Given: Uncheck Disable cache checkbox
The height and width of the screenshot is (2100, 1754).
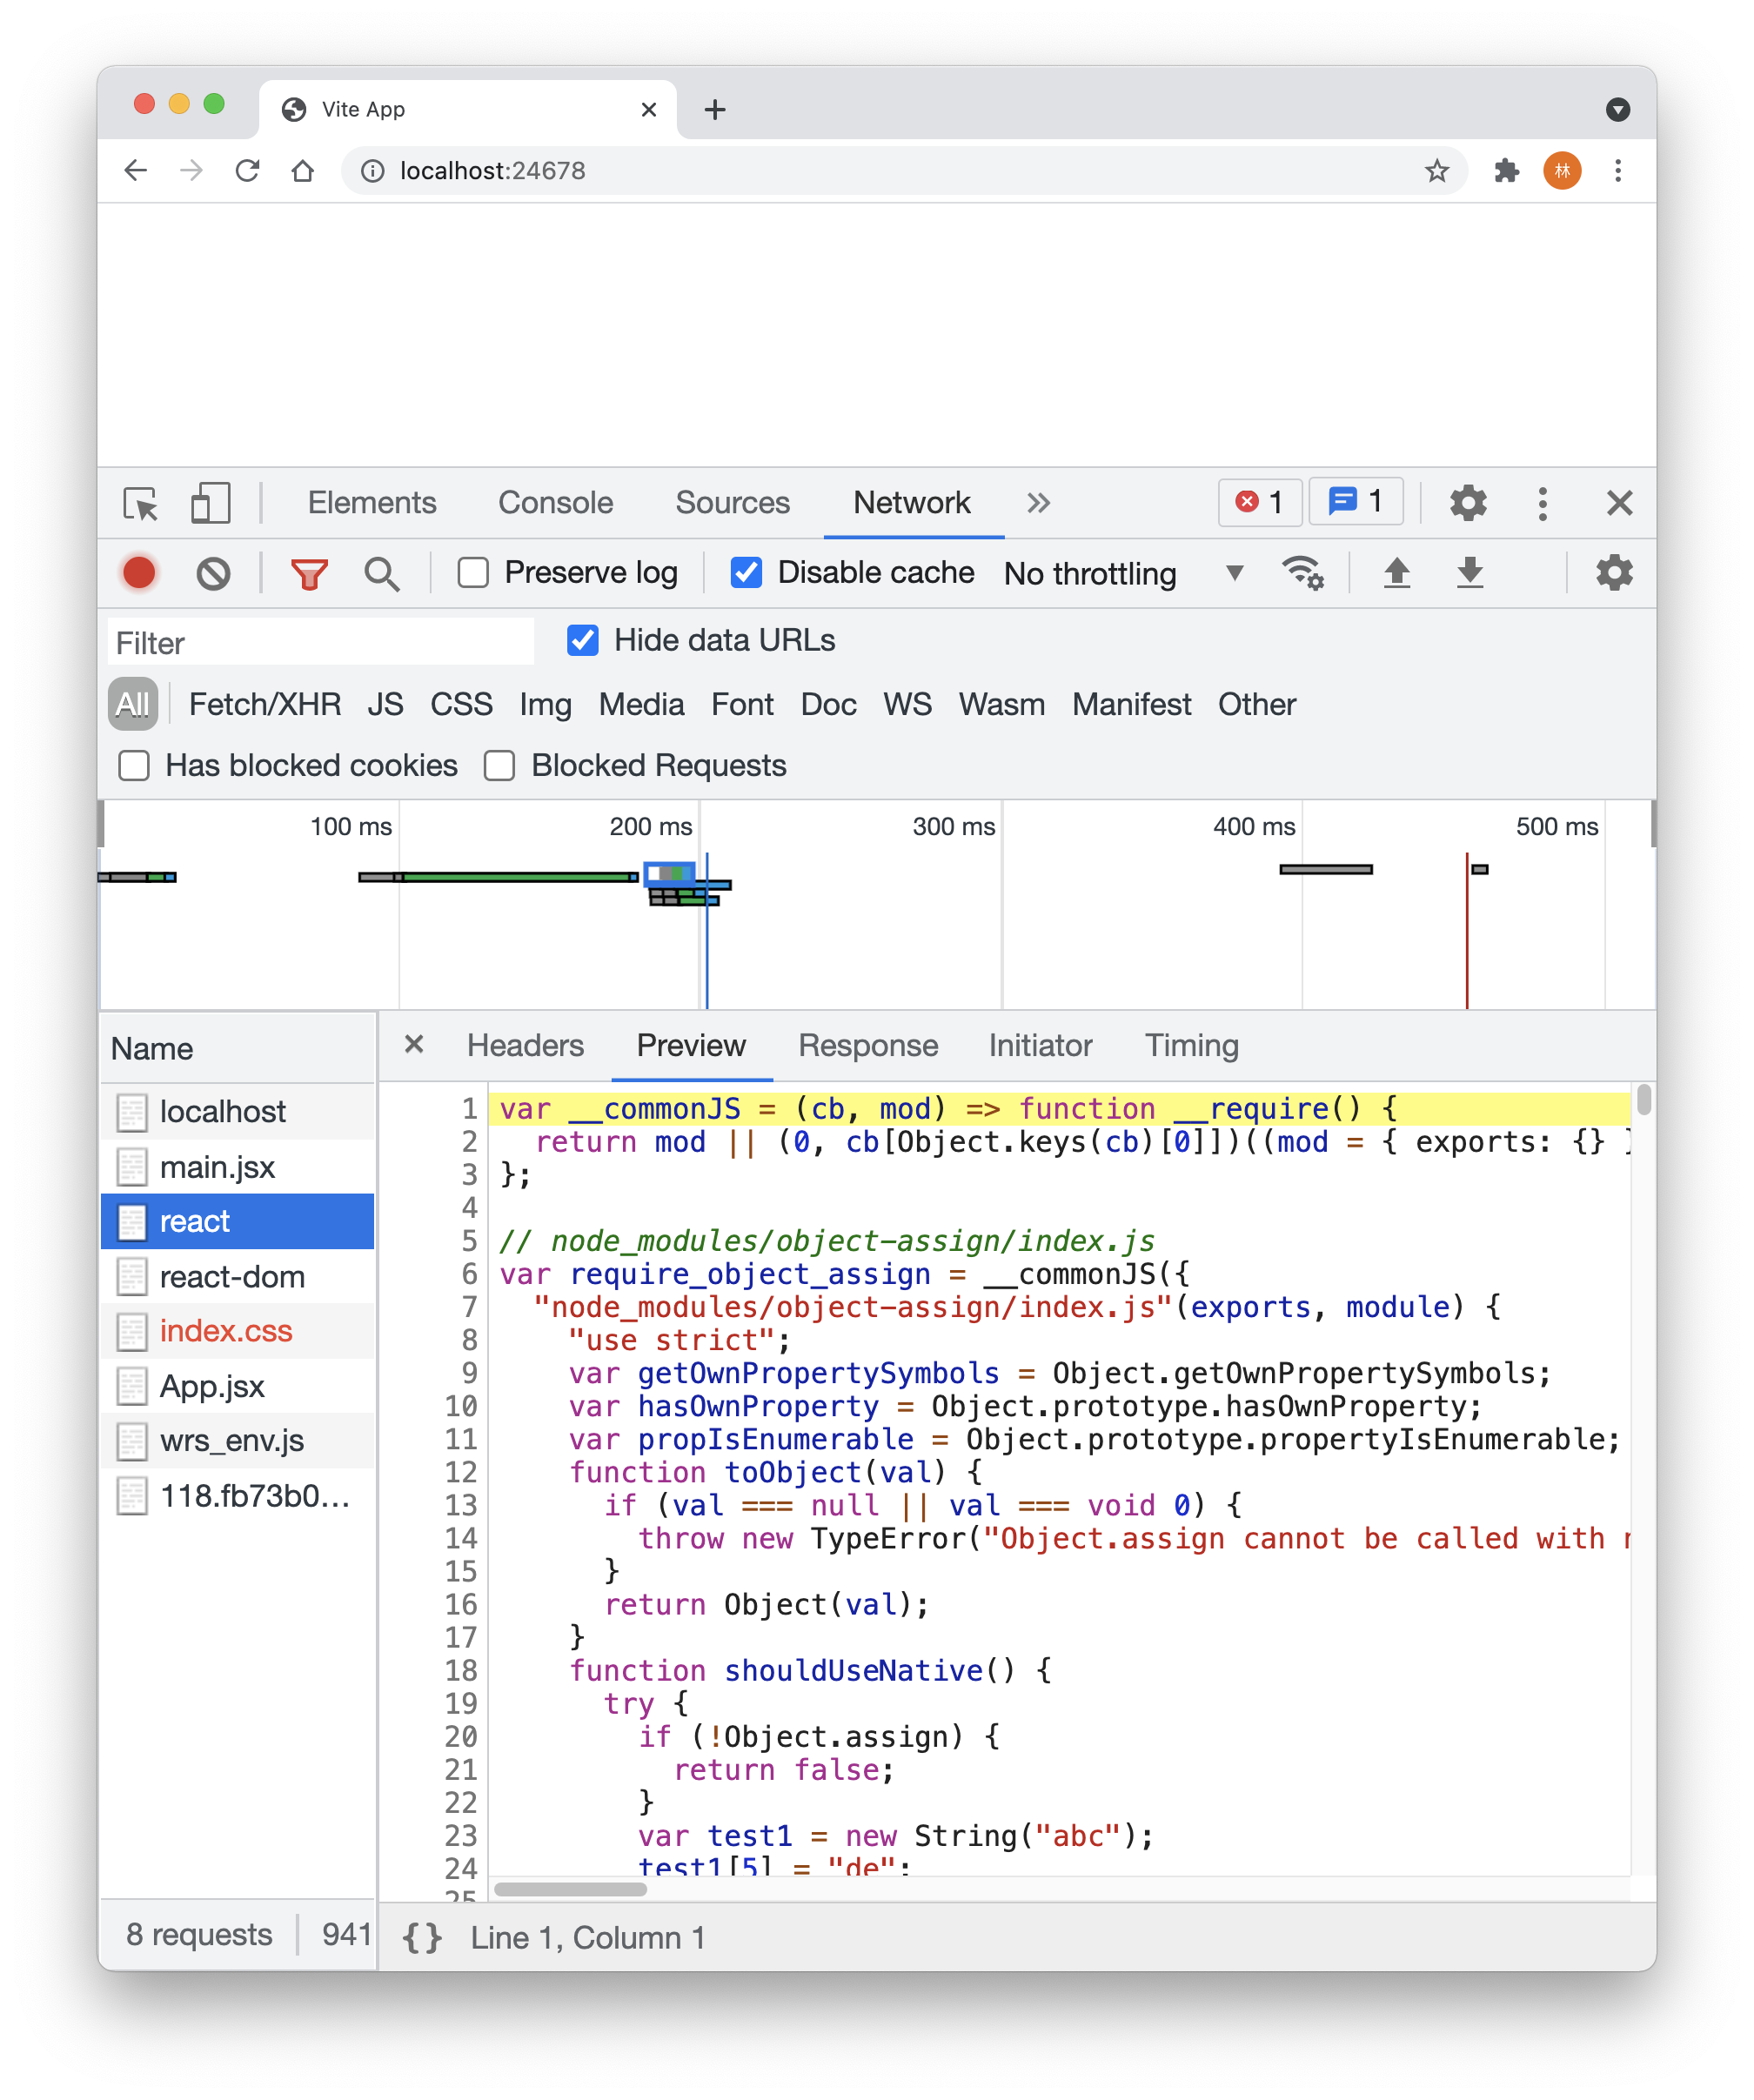Looking at the screenshot, I should [746, 573].
